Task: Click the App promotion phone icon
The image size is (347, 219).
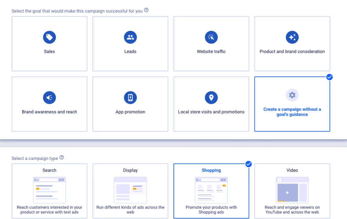Action: click(x=130, y=98)
